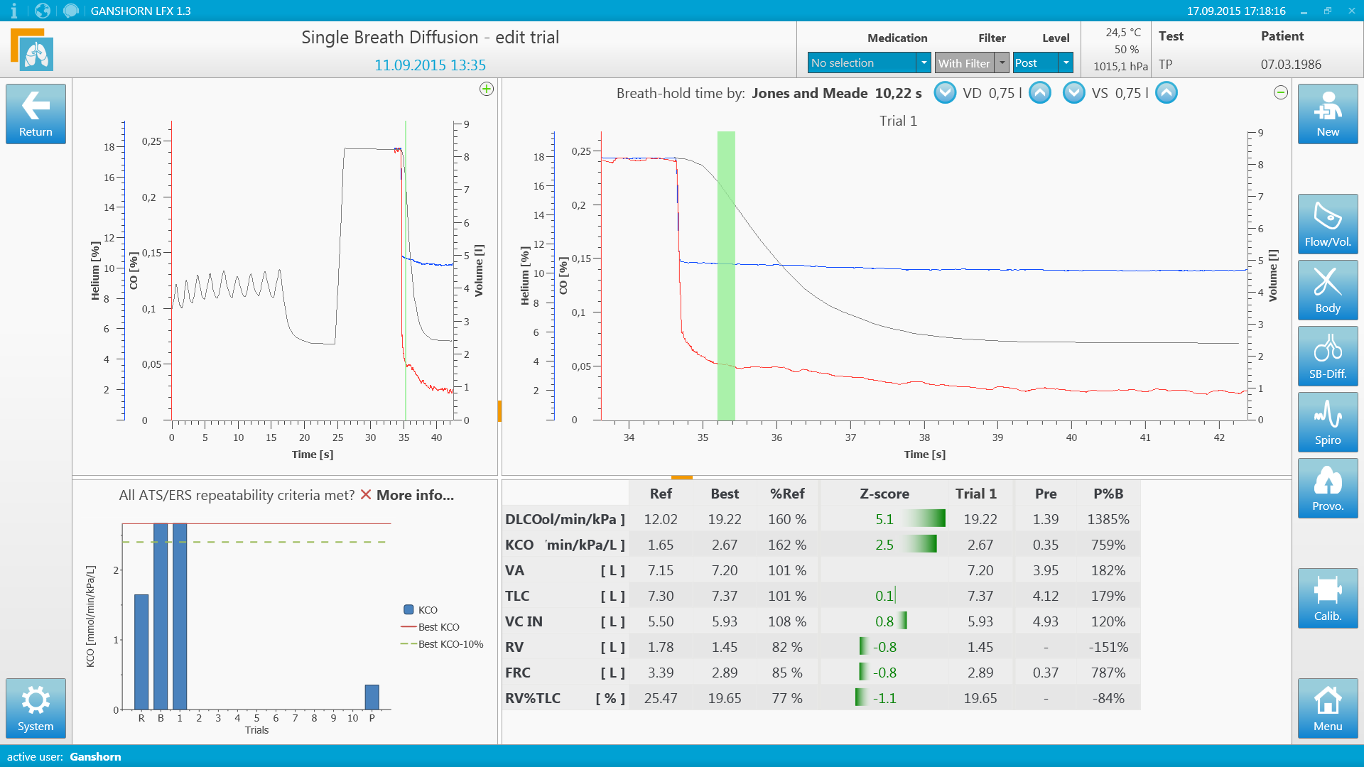Open the Spiro test module
This screenshot has height=767, width=1364.
click(1327, 422)
